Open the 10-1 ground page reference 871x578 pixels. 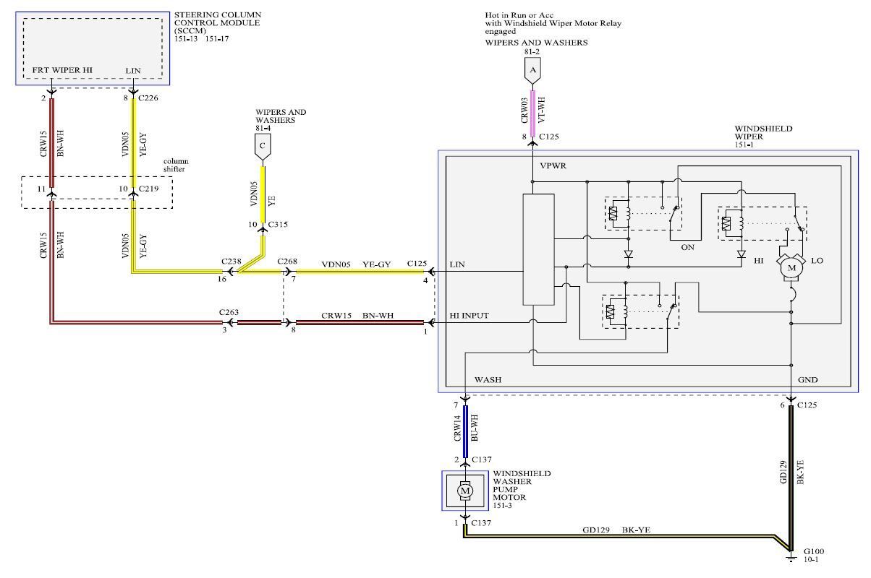[812, 560]
